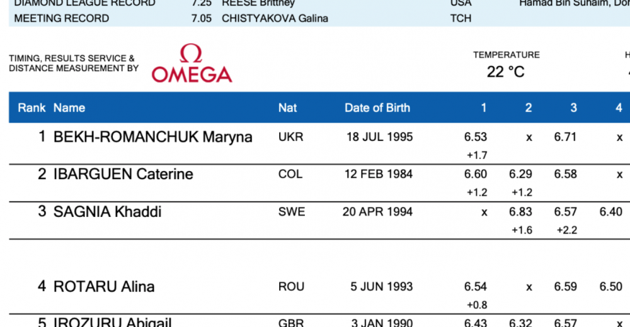Select Sagnia's 6.83 second attempt
The height and width of the screenshot is (327, 630).
point(520,211)
